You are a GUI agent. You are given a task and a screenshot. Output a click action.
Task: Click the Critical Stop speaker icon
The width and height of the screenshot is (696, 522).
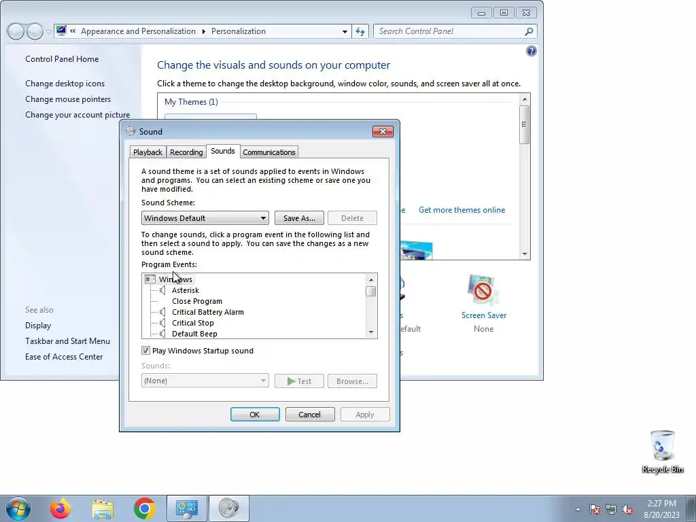coord(163,323)
